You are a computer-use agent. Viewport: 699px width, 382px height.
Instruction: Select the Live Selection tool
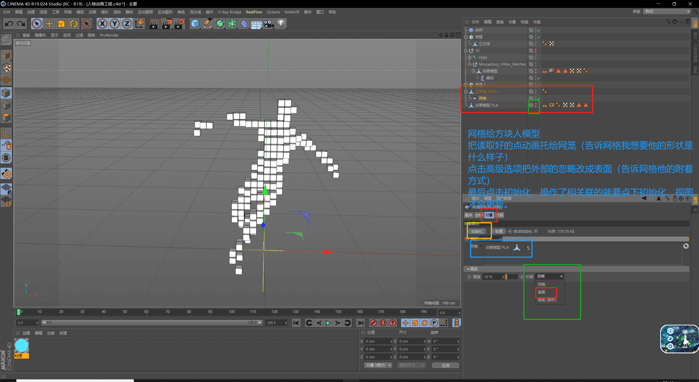tap(37, 24)
